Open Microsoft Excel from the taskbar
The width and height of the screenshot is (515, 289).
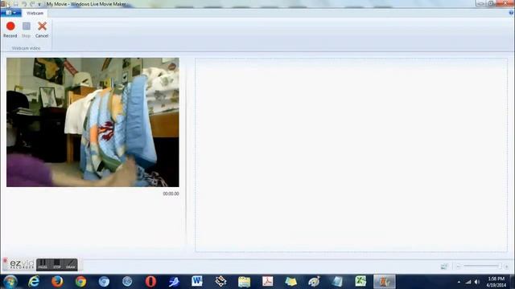coord(360,281)
